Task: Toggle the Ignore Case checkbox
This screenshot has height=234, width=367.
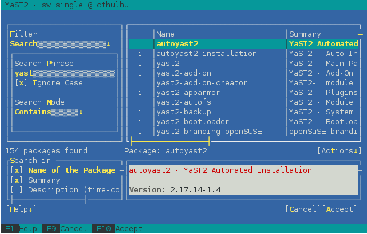Action: tap(21, 83)
